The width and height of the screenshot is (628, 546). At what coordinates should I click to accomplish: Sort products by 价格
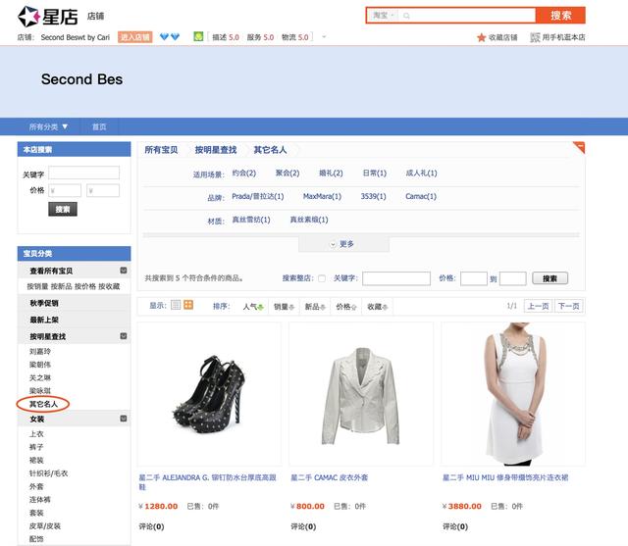pos(346,307)
